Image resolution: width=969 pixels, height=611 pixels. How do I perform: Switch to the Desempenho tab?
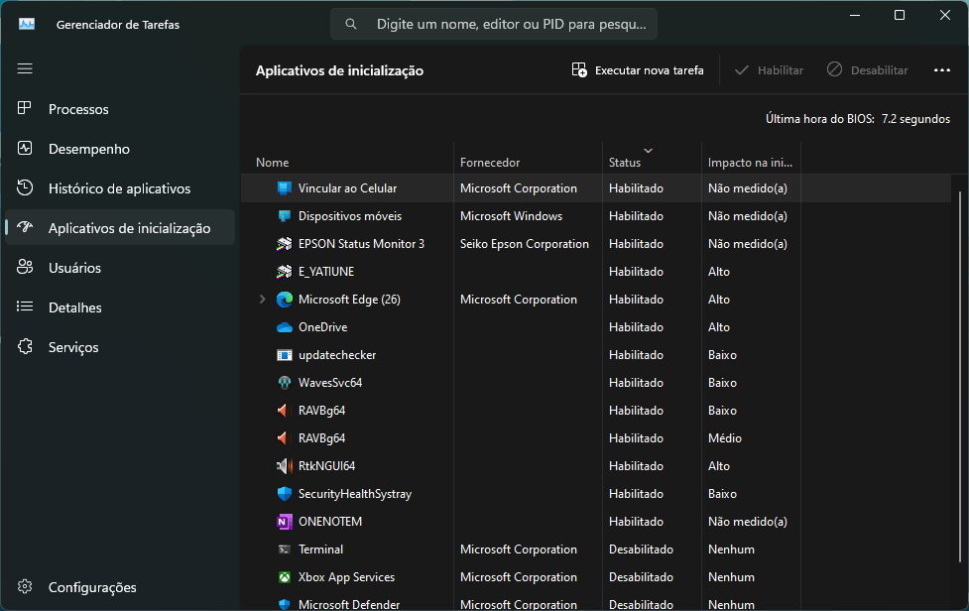(88, 149)
